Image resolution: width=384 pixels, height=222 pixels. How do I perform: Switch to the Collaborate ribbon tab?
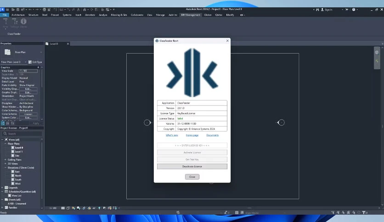pyautogui.click(x=137, y=15)
